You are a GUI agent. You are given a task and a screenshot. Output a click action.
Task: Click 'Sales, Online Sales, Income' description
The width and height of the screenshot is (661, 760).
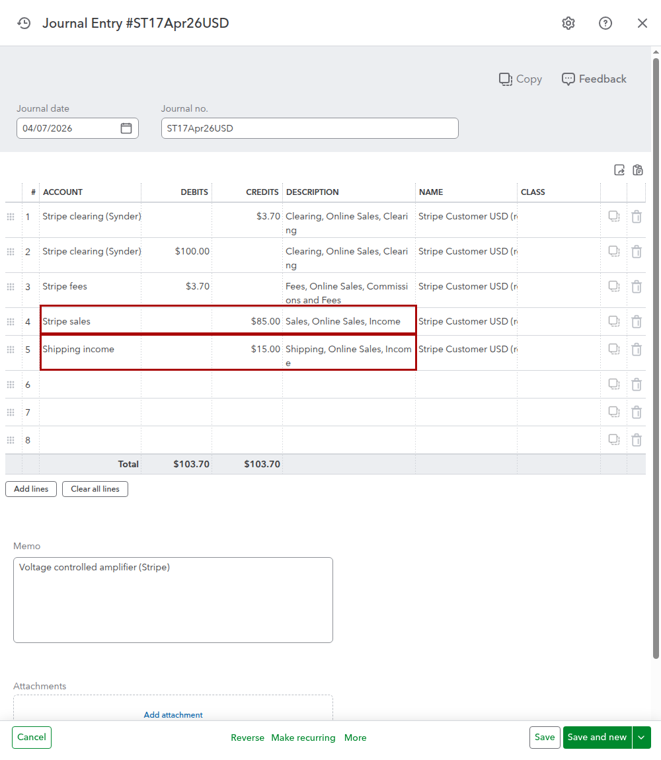(343, 321)
